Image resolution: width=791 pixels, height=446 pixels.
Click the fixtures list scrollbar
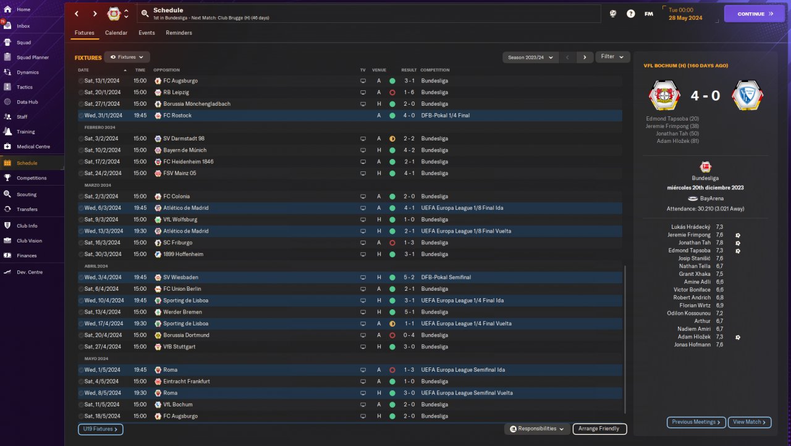point(625,339)
